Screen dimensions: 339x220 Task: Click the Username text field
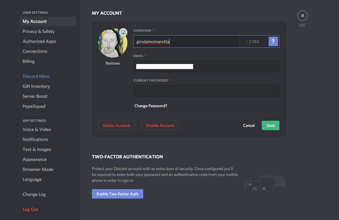point(186,41)
